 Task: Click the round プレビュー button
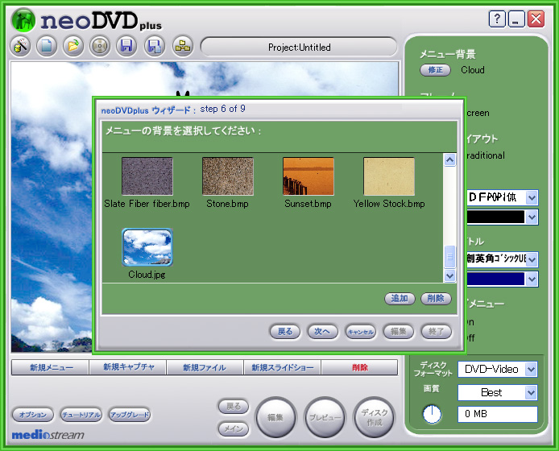click(325, 417)
